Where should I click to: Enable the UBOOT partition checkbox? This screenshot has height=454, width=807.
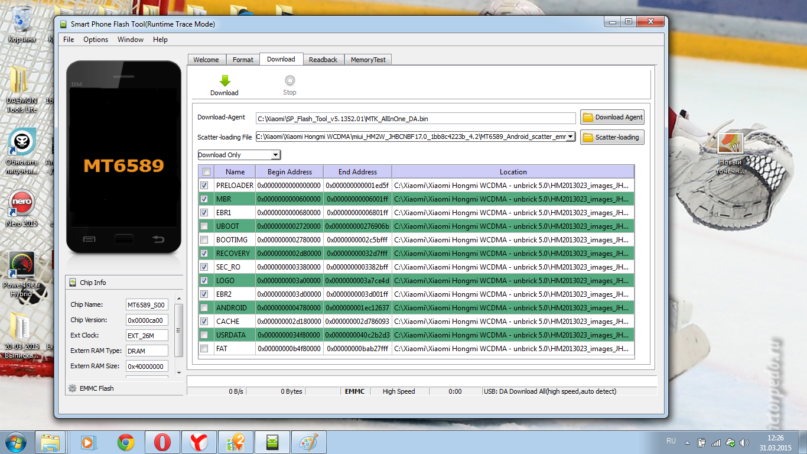[x=204, y=226]
